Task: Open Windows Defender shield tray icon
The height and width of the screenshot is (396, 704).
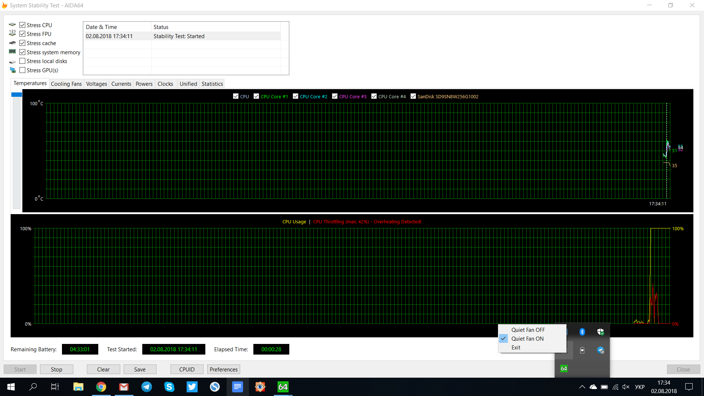Action: click(600, 332)
